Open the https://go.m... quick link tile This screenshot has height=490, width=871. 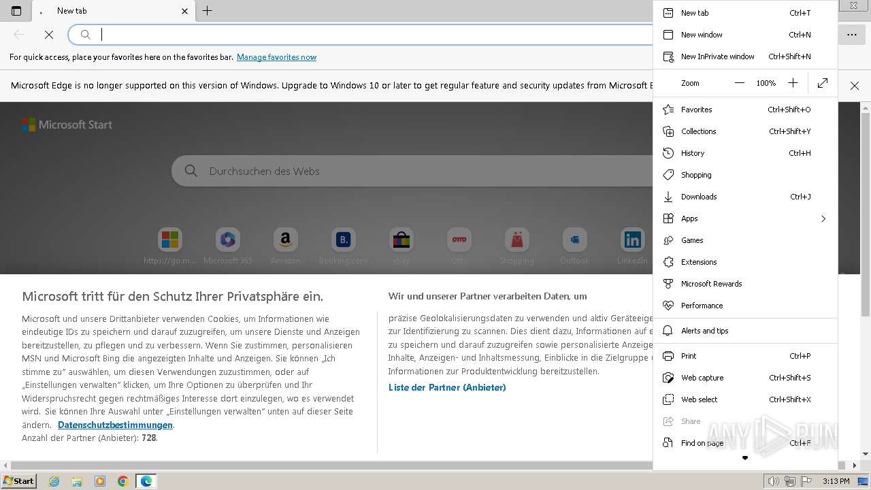170,246
